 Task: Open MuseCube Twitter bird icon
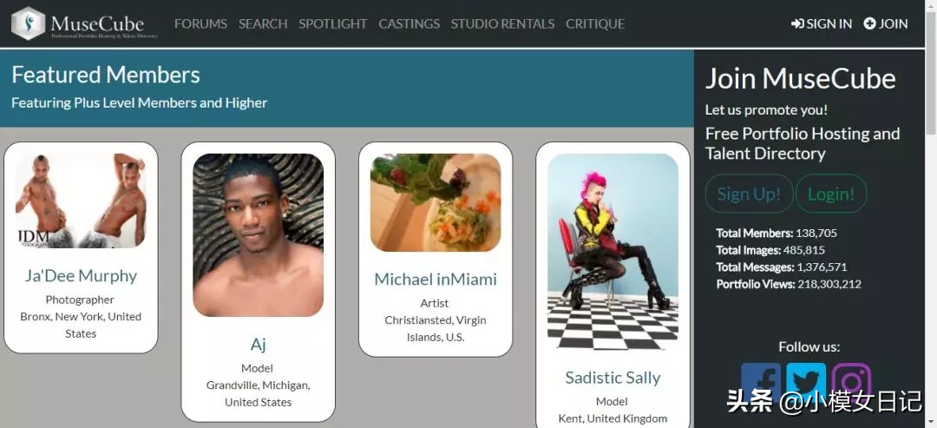[x=806, y=382]
